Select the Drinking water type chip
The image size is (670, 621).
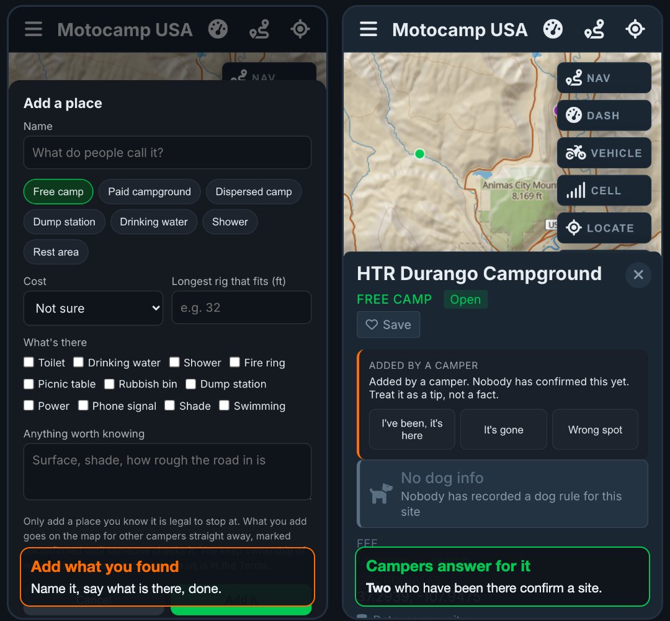click(154, 222)
